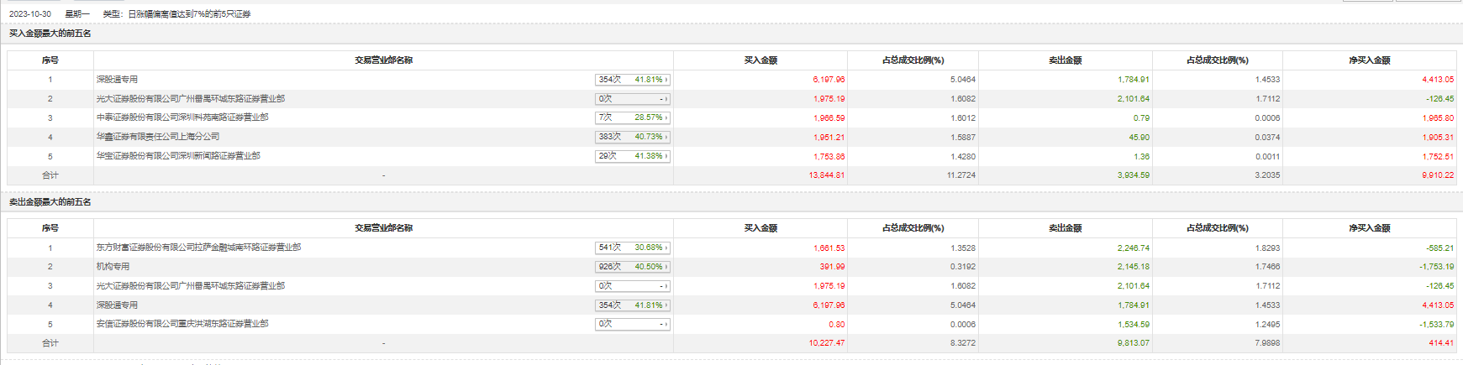Click 净买入金额 column header in buy table
Screen dimensions: 1463x365
tap(1369, 60)
